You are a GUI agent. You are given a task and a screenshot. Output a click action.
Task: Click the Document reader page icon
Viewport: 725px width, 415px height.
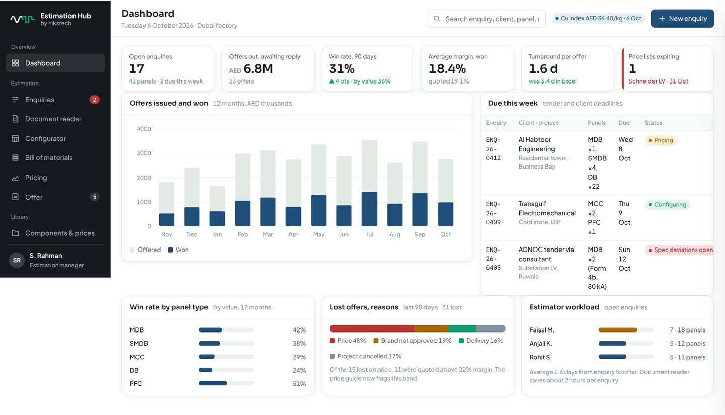tap(16, 119)
